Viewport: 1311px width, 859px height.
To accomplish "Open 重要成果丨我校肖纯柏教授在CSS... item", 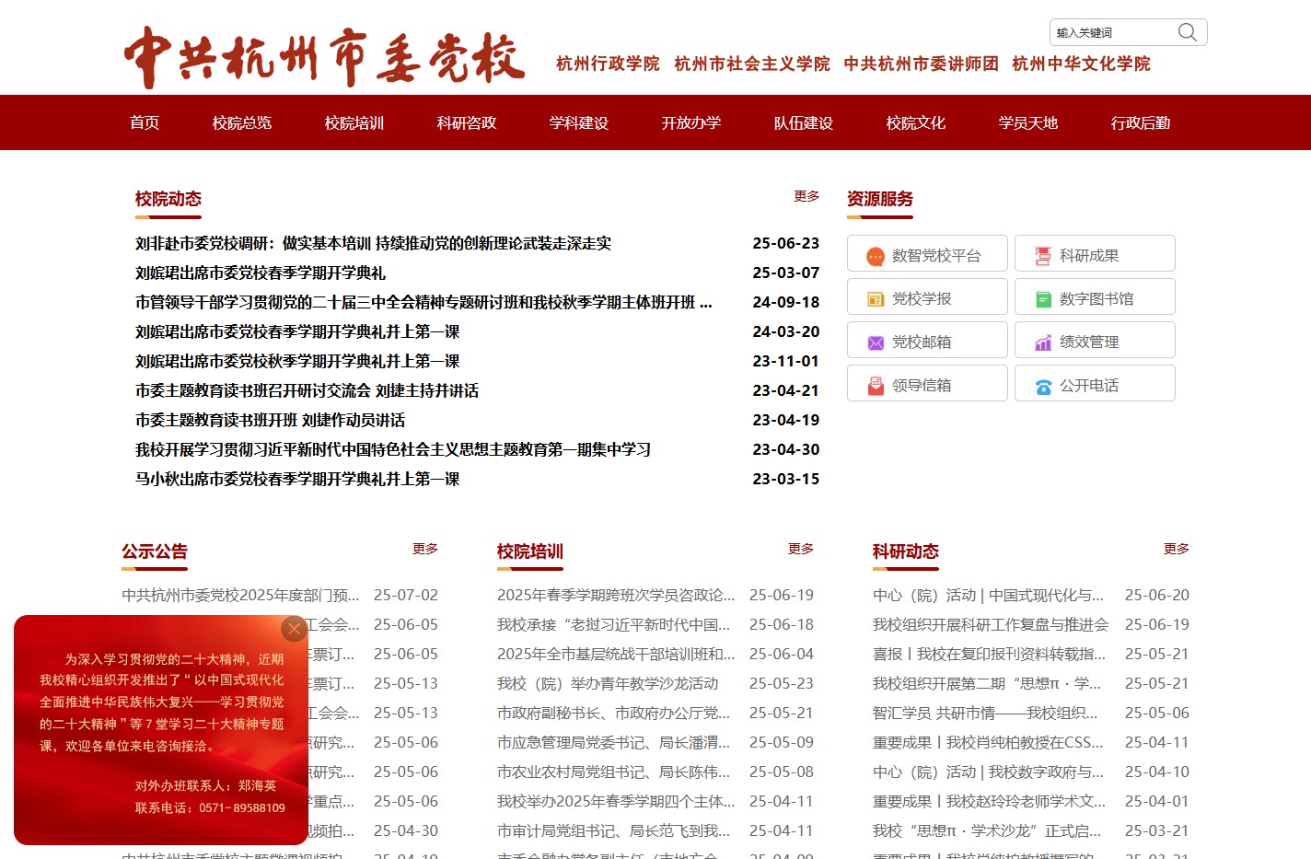I will [x=988, y=742].
